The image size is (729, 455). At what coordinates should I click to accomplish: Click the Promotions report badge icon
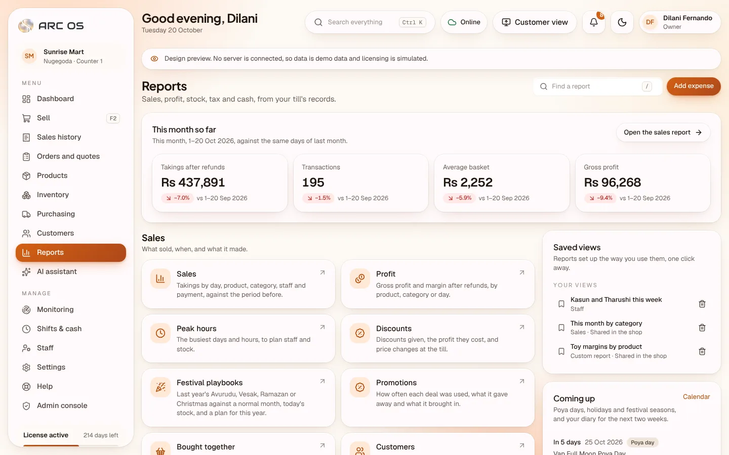360,387
